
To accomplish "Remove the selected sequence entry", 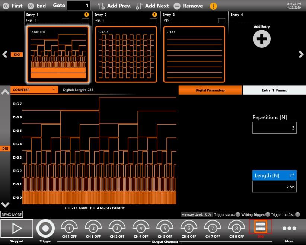I will tap(188, 6).
